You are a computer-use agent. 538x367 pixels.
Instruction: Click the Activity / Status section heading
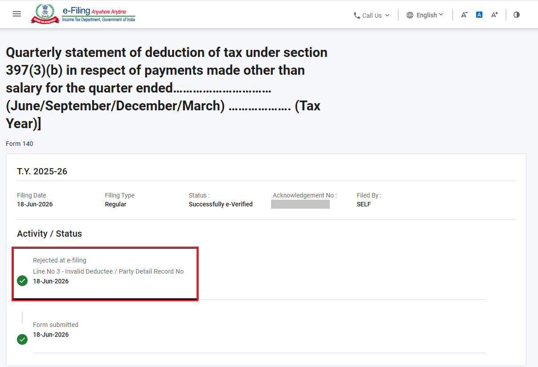click(49, 234)
